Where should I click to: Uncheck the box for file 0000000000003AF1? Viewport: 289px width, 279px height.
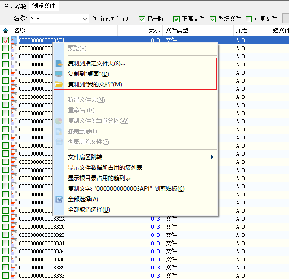(x=5, y=40)
